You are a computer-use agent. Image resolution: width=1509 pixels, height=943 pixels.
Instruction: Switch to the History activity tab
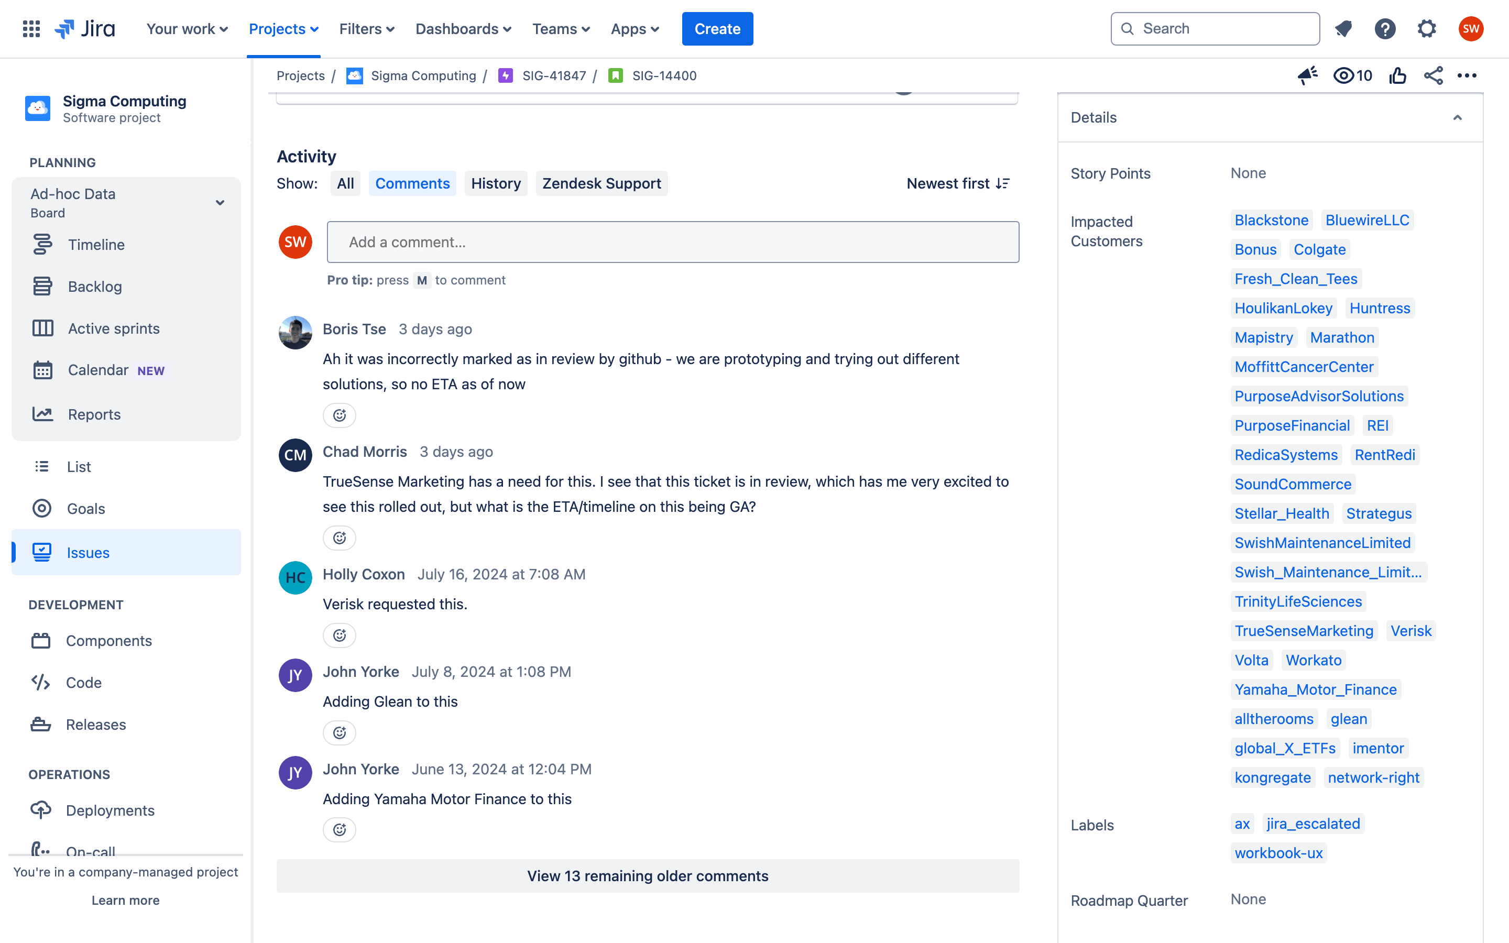click(496, 183)
